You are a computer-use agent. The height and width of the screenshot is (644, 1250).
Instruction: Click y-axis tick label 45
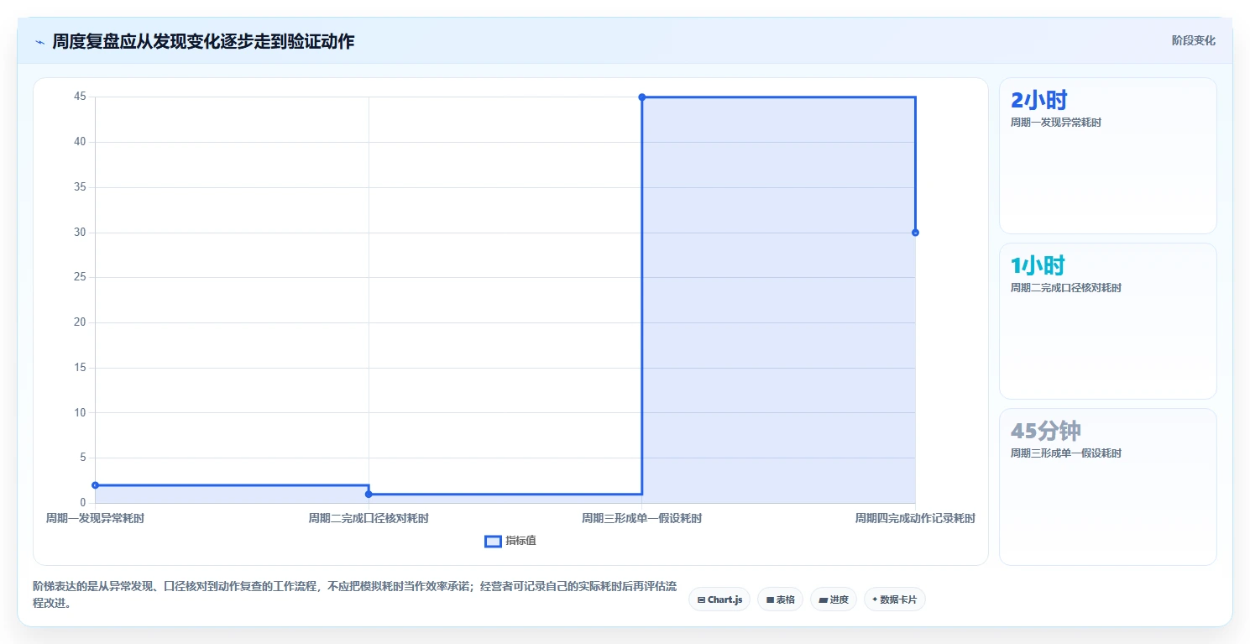[80, 97]
